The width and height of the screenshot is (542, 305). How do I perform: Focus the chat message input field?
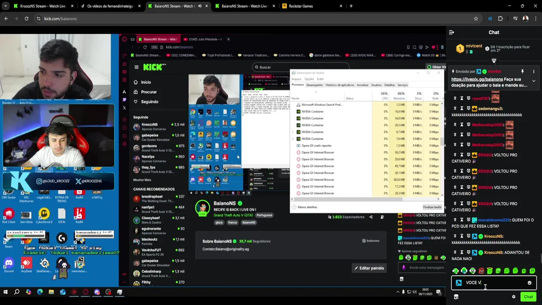coord(494,283)
